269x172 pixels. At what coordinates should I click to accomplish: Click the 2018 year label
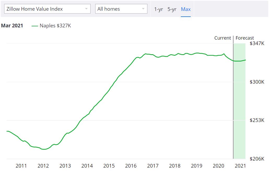tap(175, 166)
